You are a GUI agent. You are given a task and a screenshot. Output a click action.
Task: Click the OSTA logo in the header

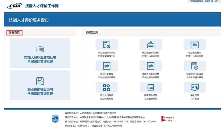pos(15,6)
